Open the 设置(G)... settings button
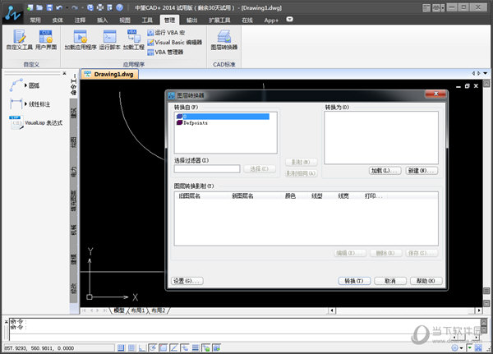The image size is (493, 354). [x=187, y=281]
